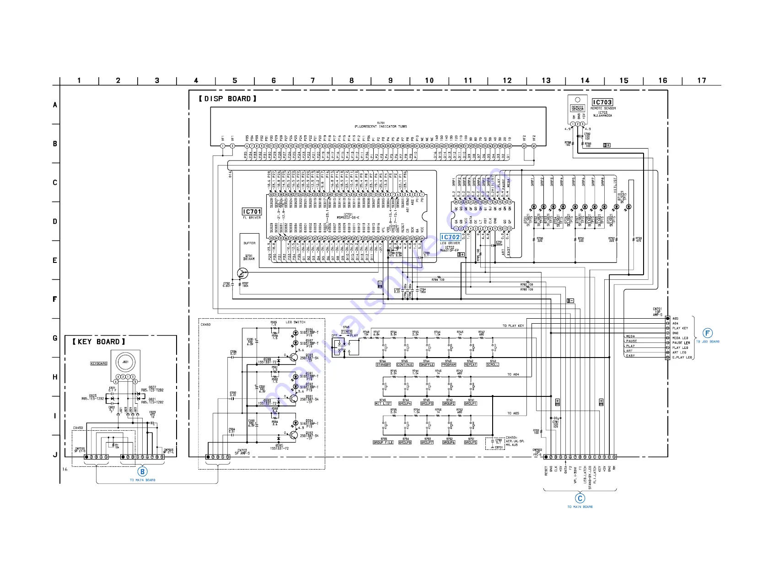Select the boxed GROUP1 label

471,404
